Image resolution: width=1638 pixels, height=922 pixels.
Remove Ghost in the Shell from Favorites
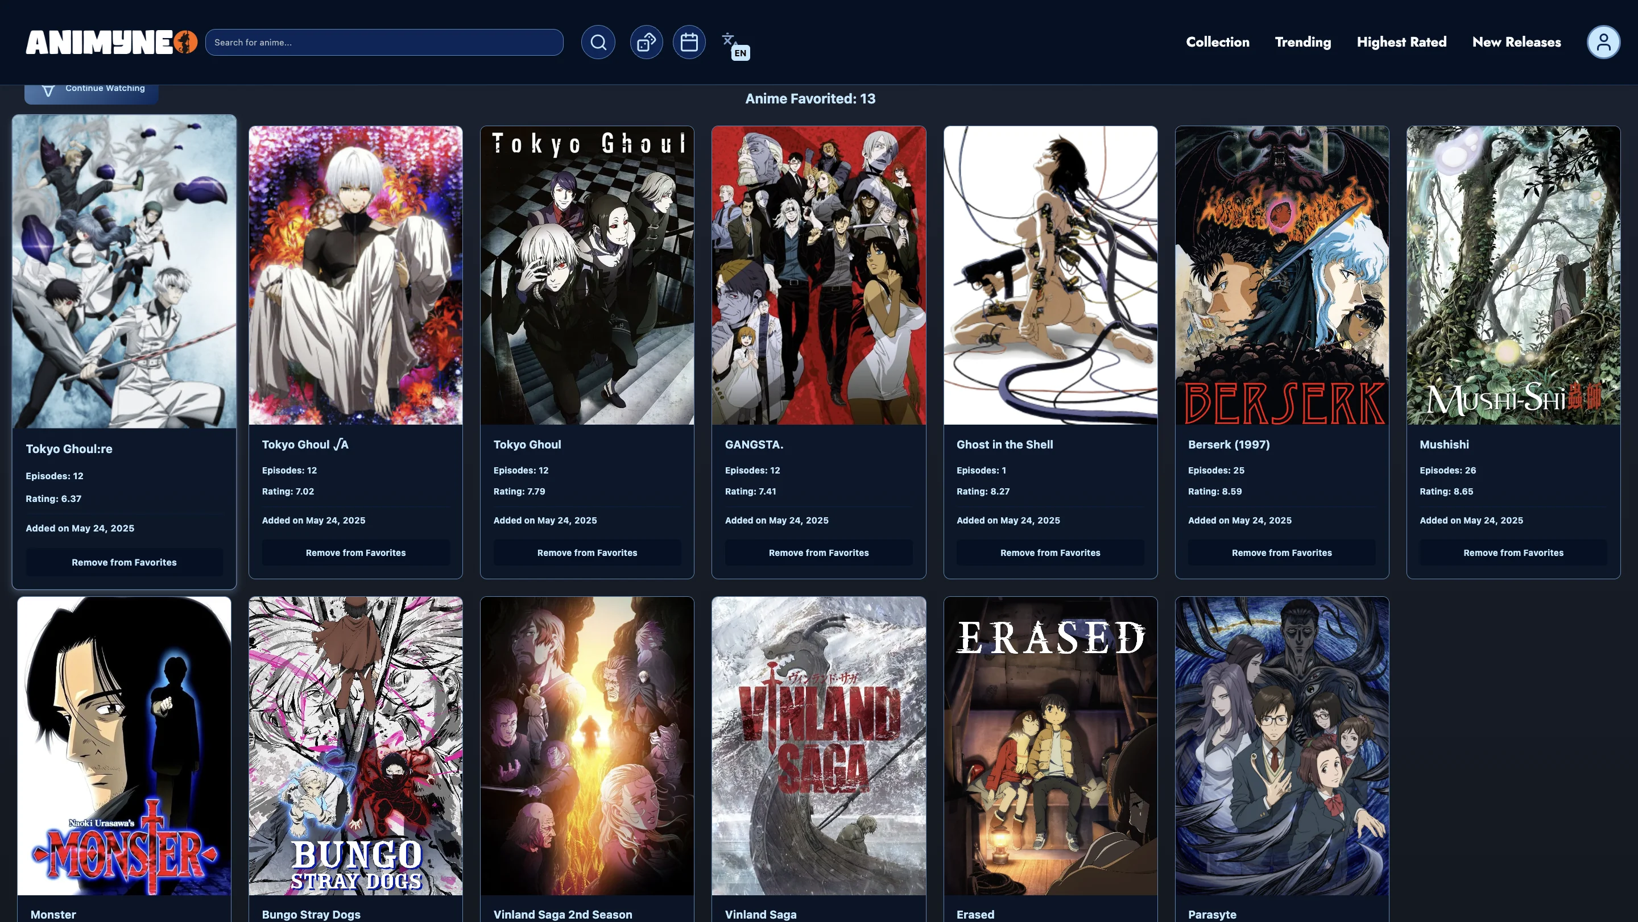coord(1050,552)
